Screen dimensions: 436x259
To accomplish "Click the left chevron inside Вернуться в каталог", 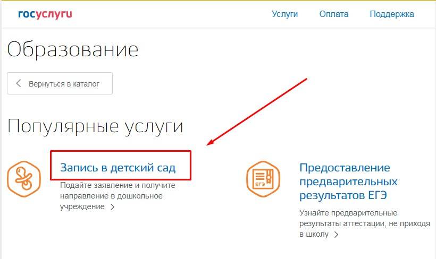I will [x=19, y=83].
